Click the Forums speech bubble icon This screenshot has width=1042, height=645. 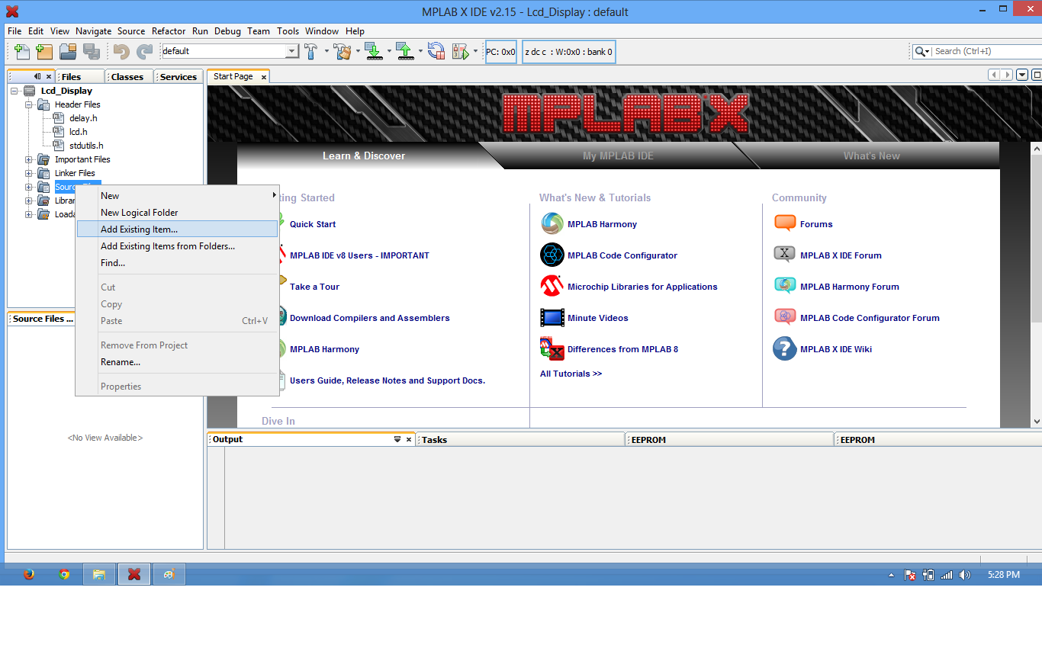785,223
